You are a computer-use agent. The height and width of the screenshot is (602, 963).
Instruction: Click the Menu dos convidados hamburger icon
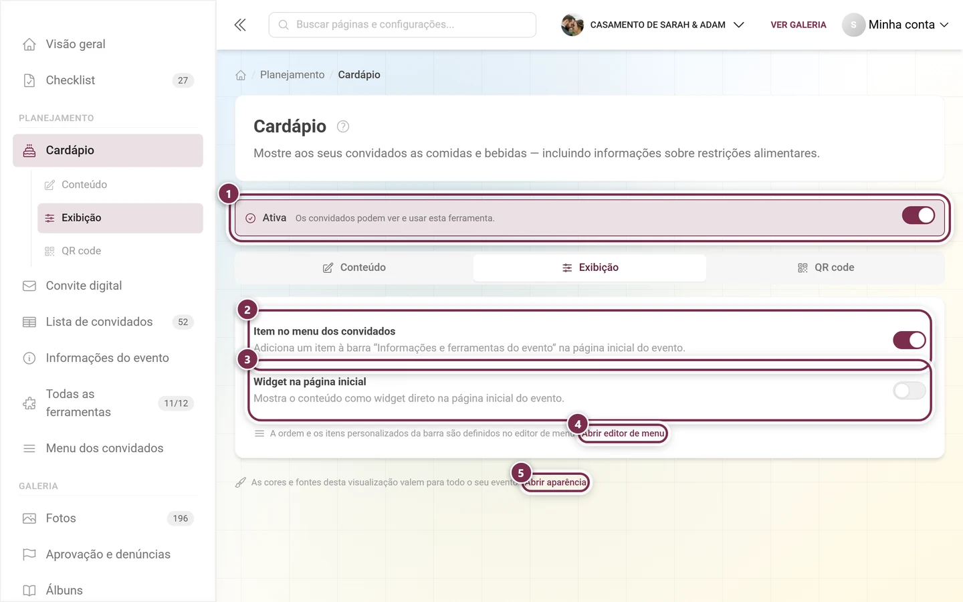pyautogui.click(x=29, y=448)
